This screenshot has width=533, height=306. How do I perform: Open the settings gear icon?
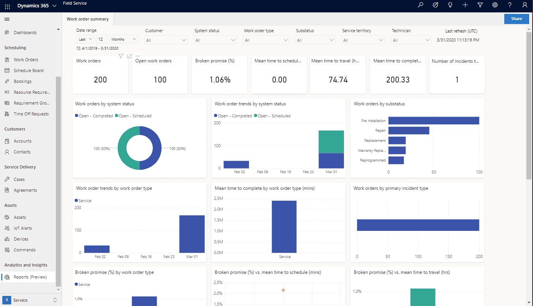(x=495, y=5)
